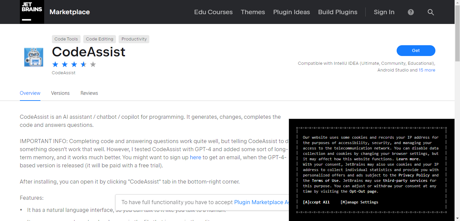Select the Code Editing tag
460x221 pixels.
click(99, 39)
